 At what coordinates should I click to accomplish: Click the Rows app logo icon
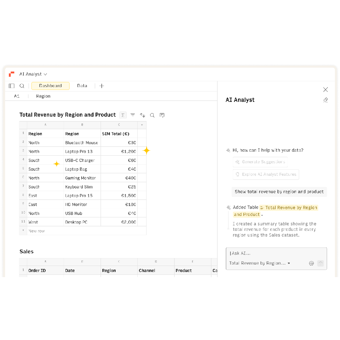12,74
